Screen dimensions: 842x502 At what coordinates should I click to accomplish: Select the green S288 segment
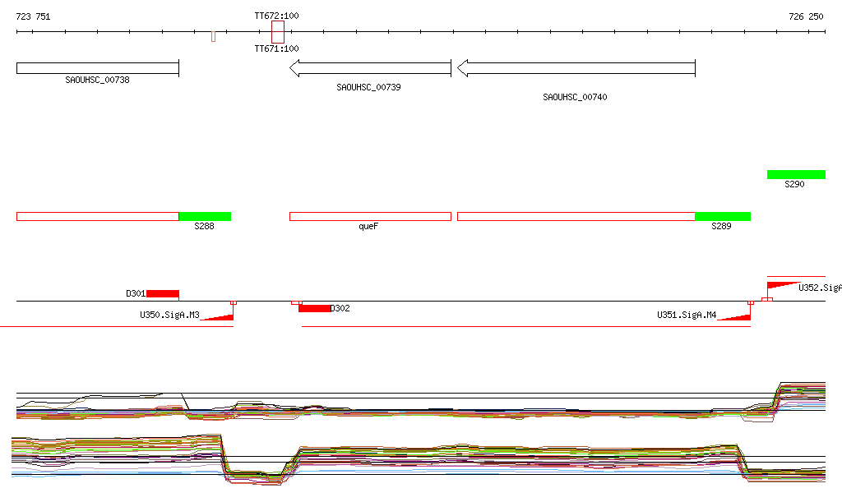click(205, 216)
